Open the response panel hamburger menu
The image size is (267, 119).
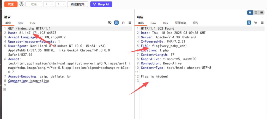(262, 23)
